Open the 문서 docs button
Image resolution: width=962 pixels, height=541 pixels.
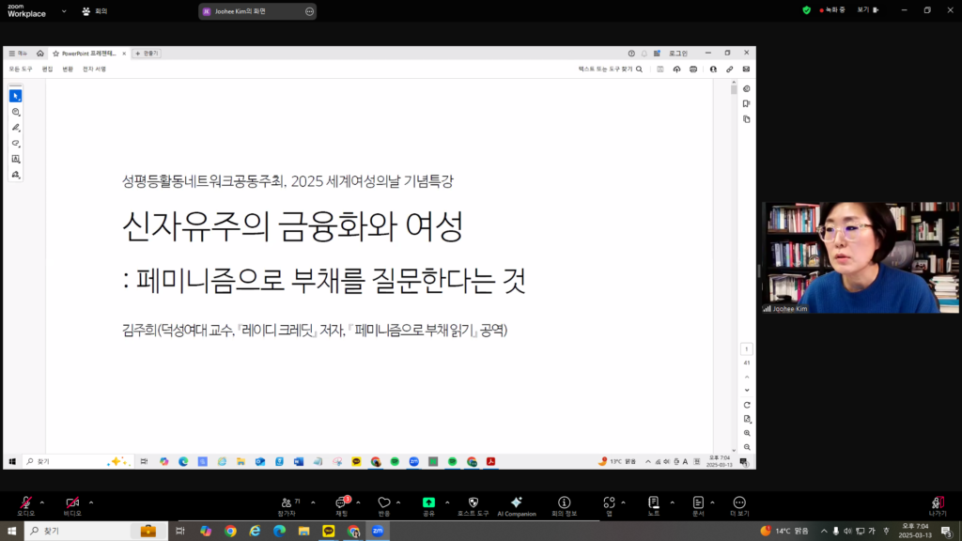pyautogui.click(x=698, y=505)
